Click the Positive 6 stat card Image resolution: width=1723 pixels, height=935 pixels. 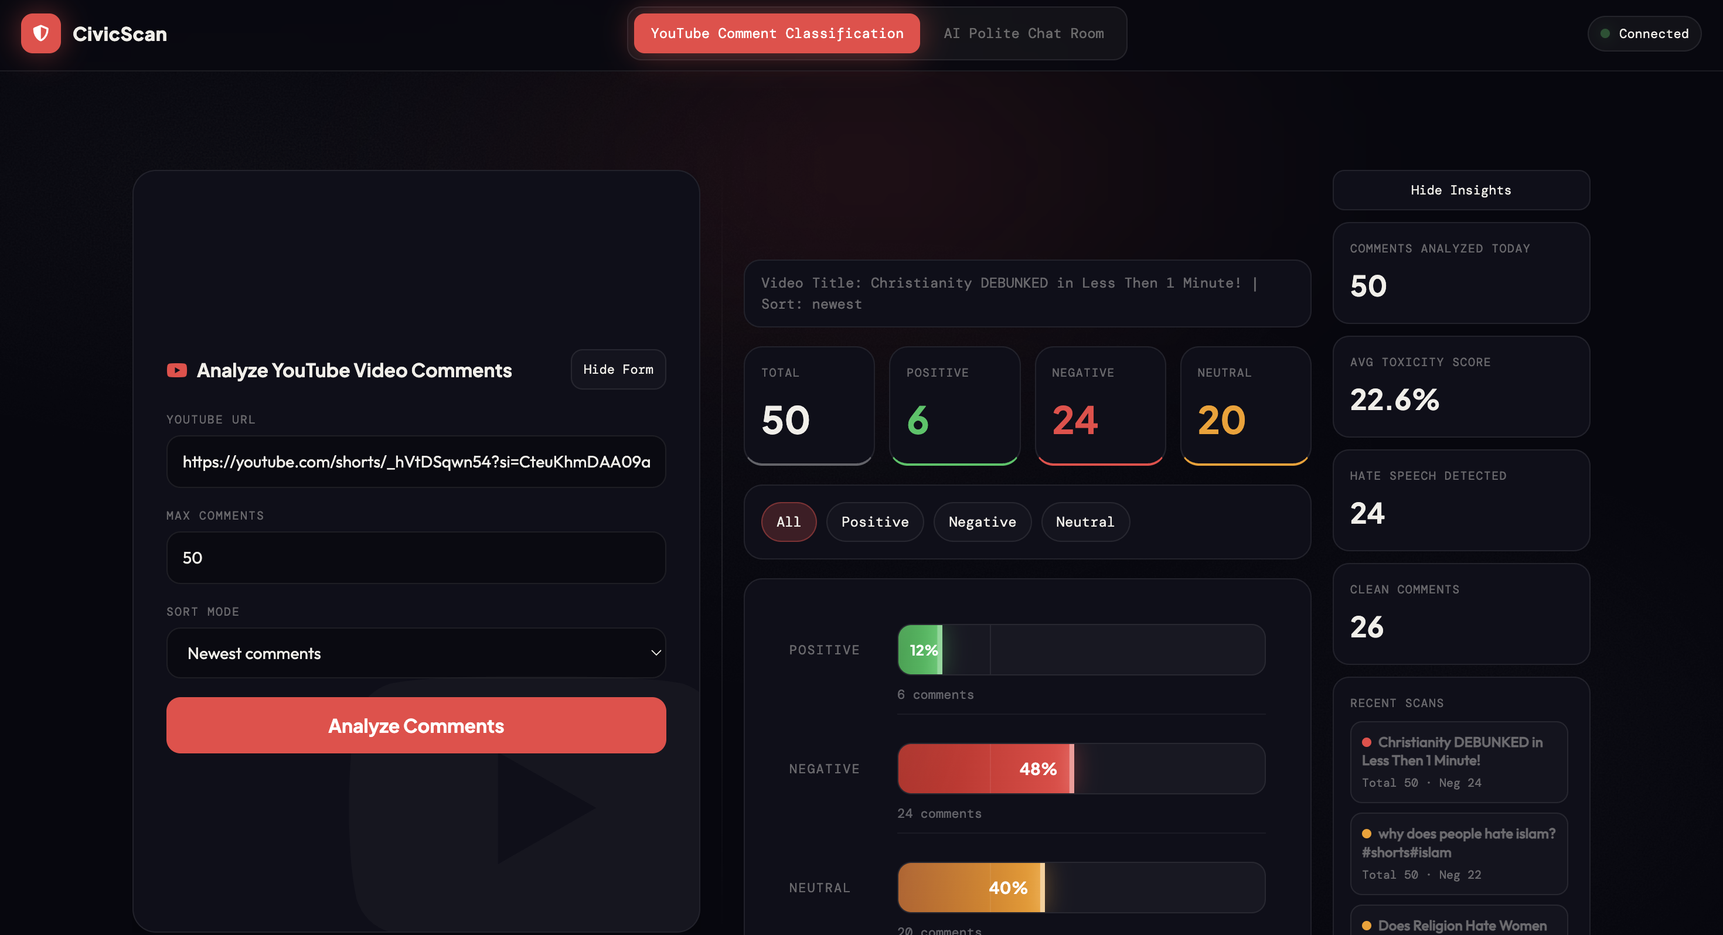(x=955, y=406)
